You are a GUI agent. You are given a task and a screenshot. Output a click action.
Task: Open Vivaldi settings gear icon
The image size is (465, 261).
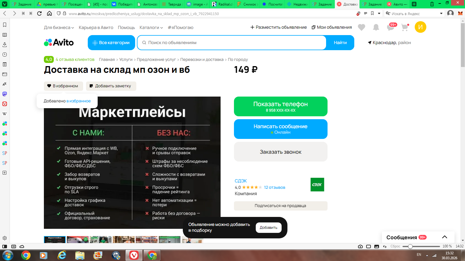5,238
